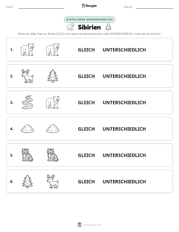The image size is (179, 232).
Task: Click the first bear in row 1
Action: (x=27, y=50)
